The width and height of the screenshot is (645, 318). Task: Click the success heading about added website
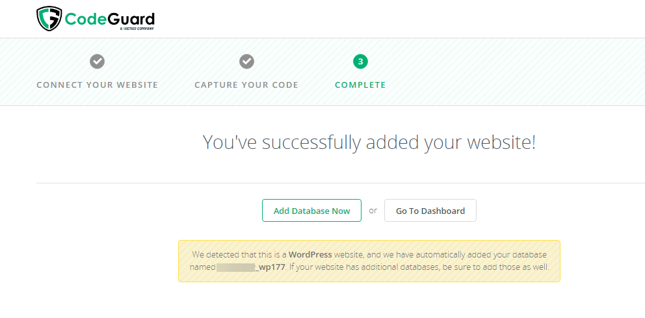pyautogui.click(x=369, y=142)
